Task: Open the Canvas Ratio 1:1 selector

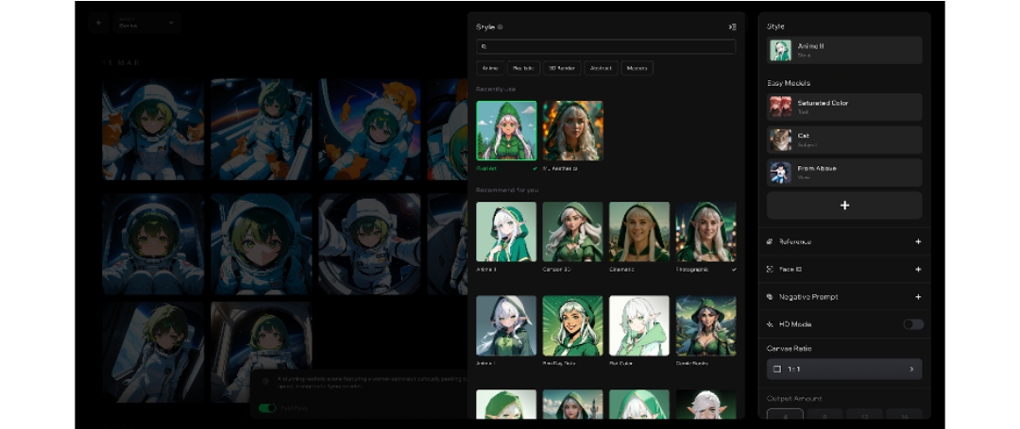Action: (844, 369)
